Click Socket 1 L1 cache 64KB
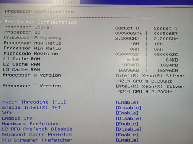193x144 pixels. (172, 60)
